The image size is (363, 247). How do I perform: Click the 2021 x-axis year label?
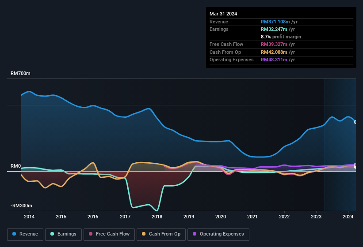point(252,217)
